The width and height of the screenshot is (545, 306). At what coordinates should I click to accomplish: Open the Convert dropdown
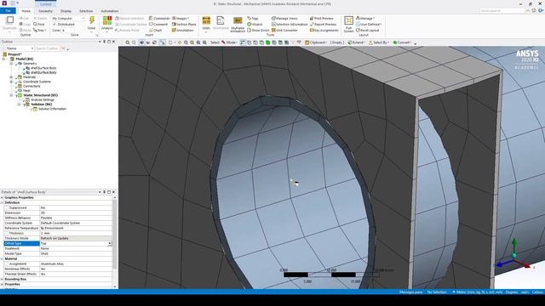click(402, 42)
